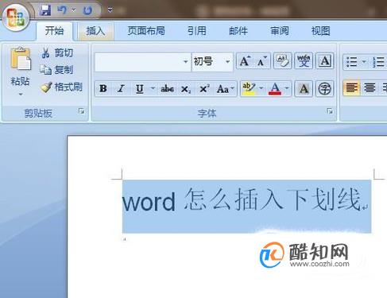This screenshot has width=387, height=298.
Task: Click the 复制 copy button
Action: coord(56,70)
